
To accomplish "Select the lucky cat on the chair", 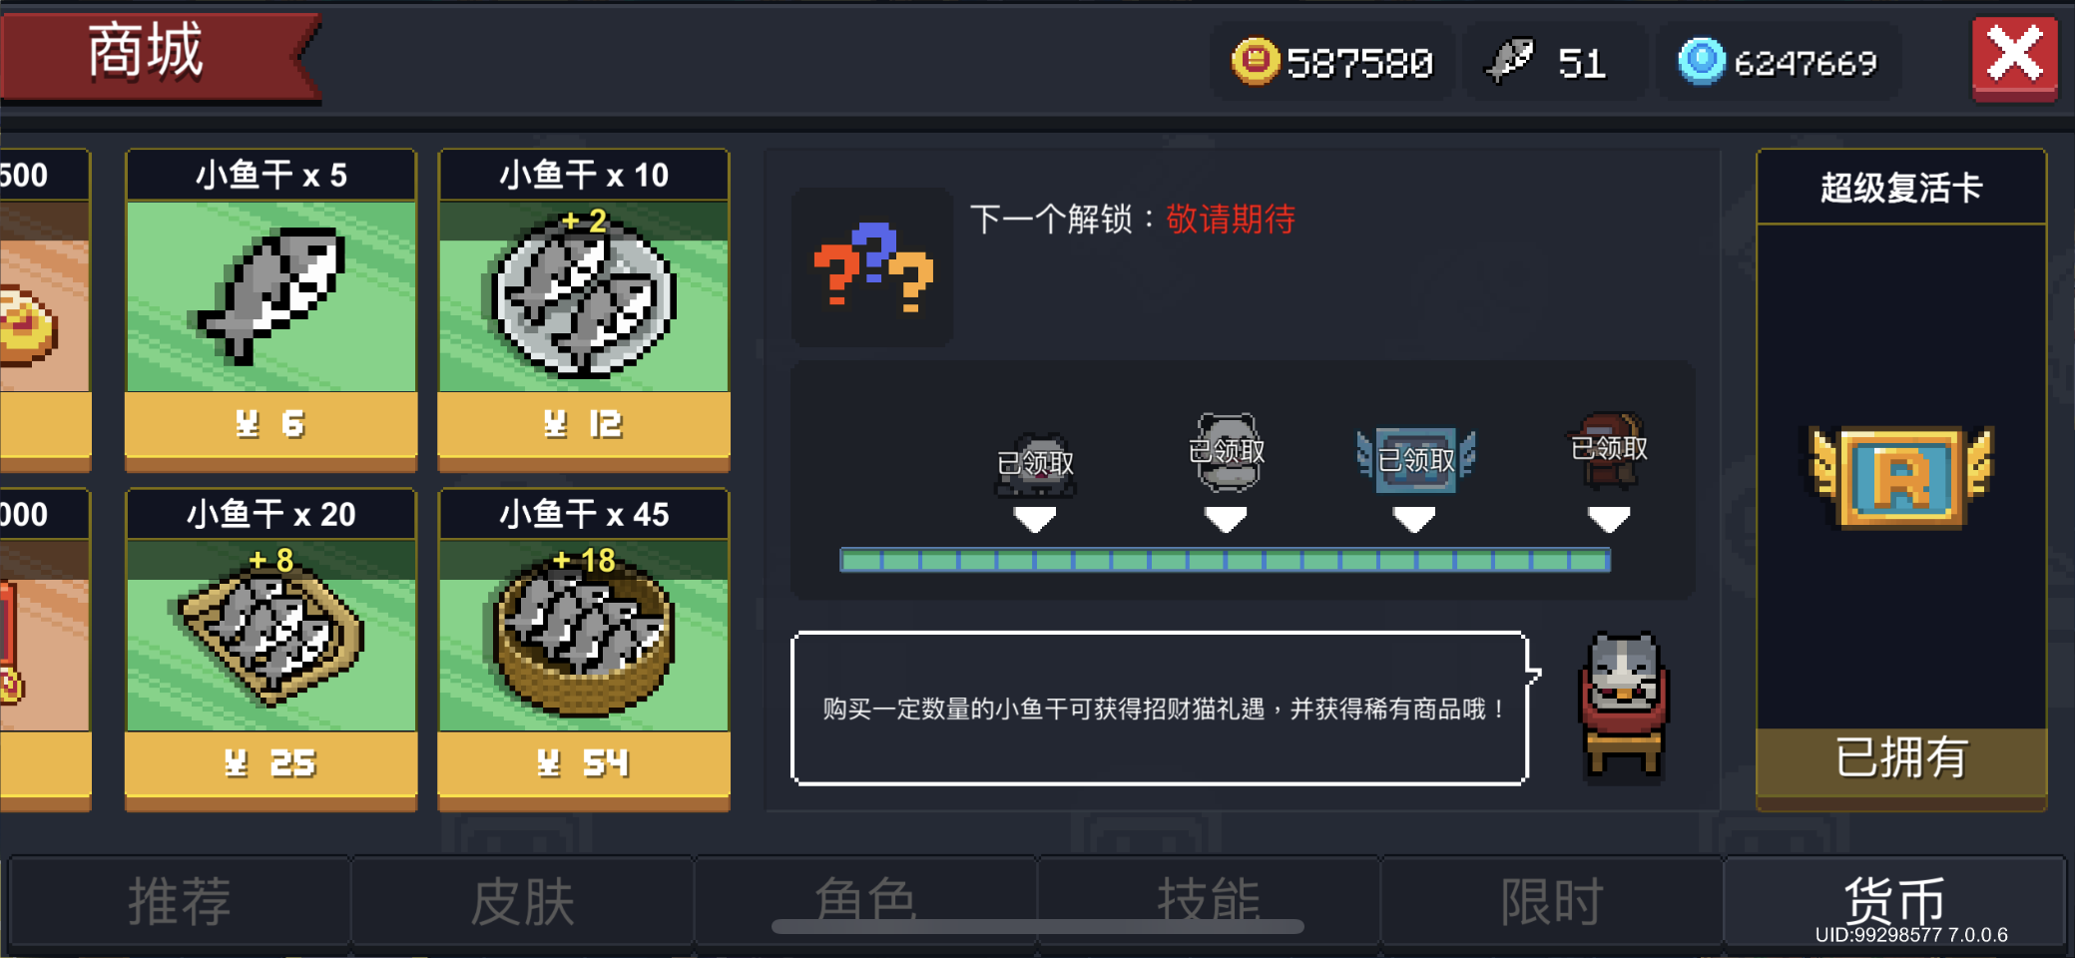I will tap(1624, 704).
